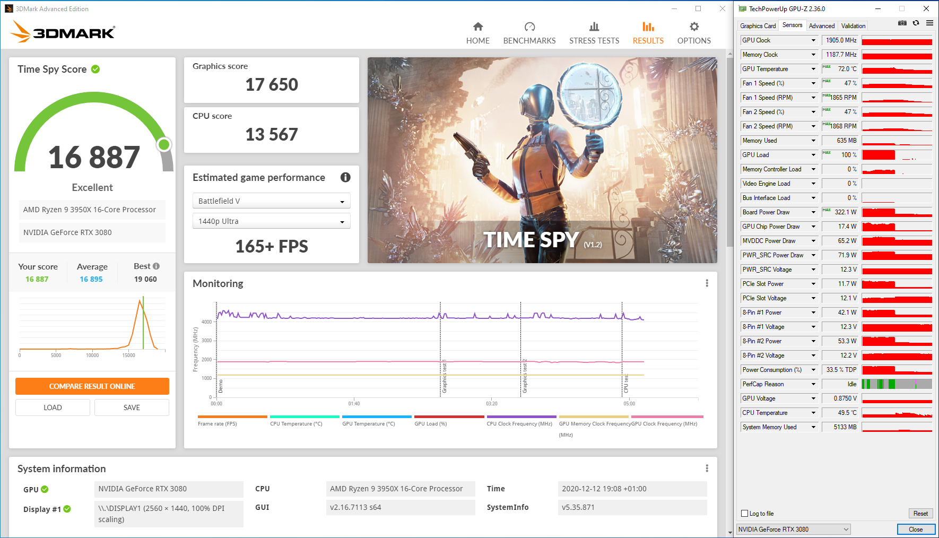Open the System information three-dot menu
Viewport: 939px width, 538px height.
[x=707, y=468]
